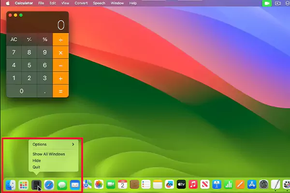Launch Pages from the Dock
Image resolution: width=290 pixels, height=193 pixels.
240,184
